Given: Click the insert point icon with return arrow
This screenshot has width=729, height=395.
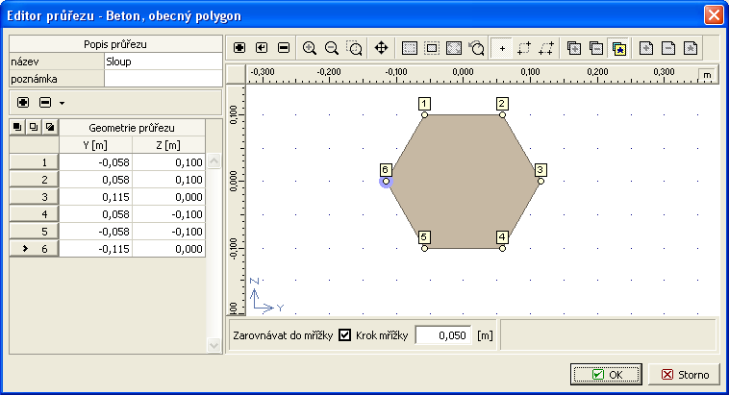Looking at the screenshot, I should click(262, 48).
